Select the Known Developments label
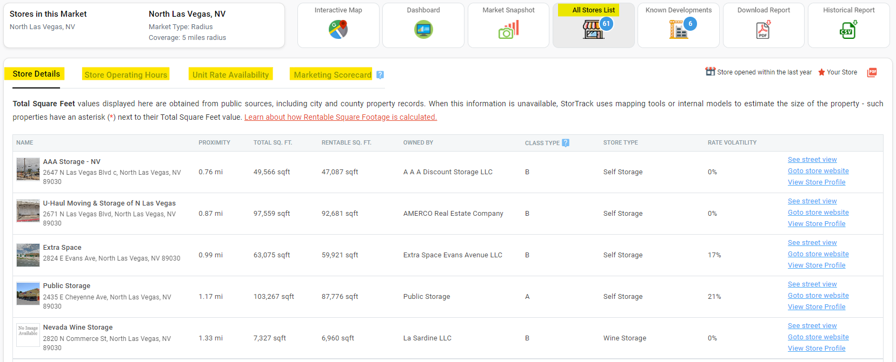This screenshot has height=362, width=896. pos(679,10)
